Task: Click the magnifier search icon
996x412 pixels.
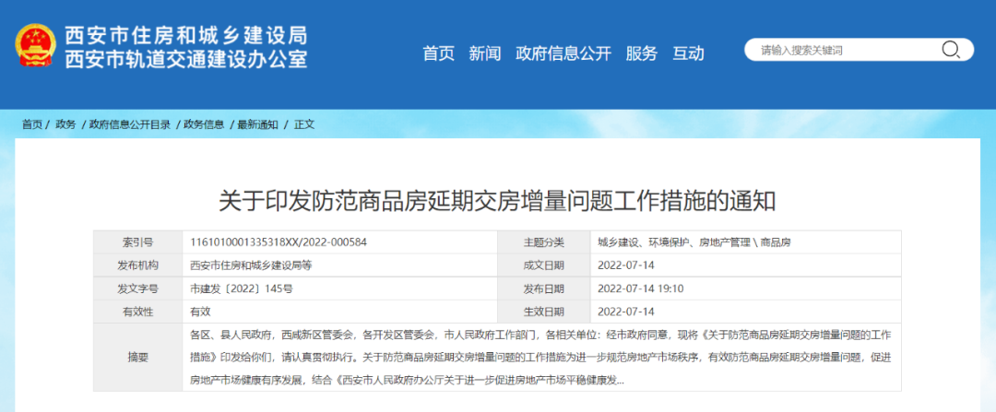Action: click(x=950, y=50)
